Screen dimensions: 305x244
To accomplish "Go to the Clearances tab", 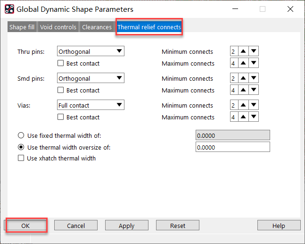I will pos(97,27).
